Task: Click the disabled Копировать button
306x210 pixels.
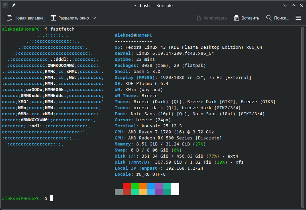Action: [211, 18]
